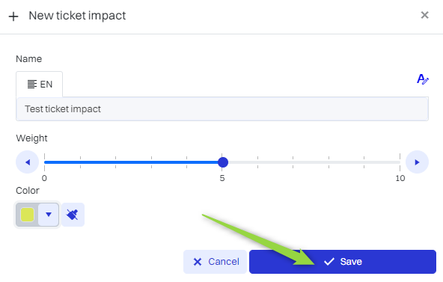Increase weight with the right arrow
Screen dimensions: 443x282
click(417, 162)
